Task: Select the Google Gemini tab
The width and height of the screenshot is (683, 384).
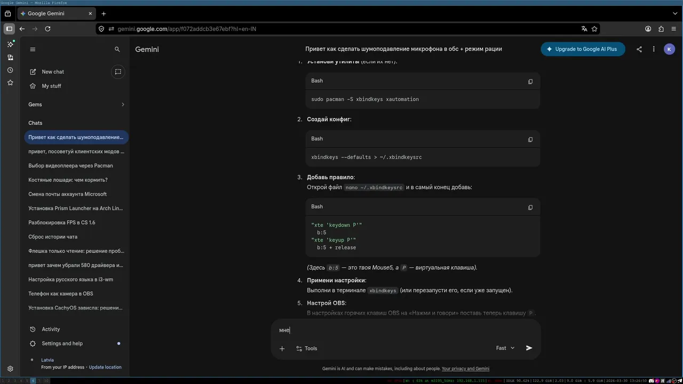Action: [56, 13]
